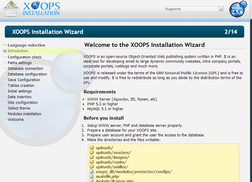Viewport: 252px width, 182px height.
Task: Click the Site configuration step
Action: coord(23,103)
